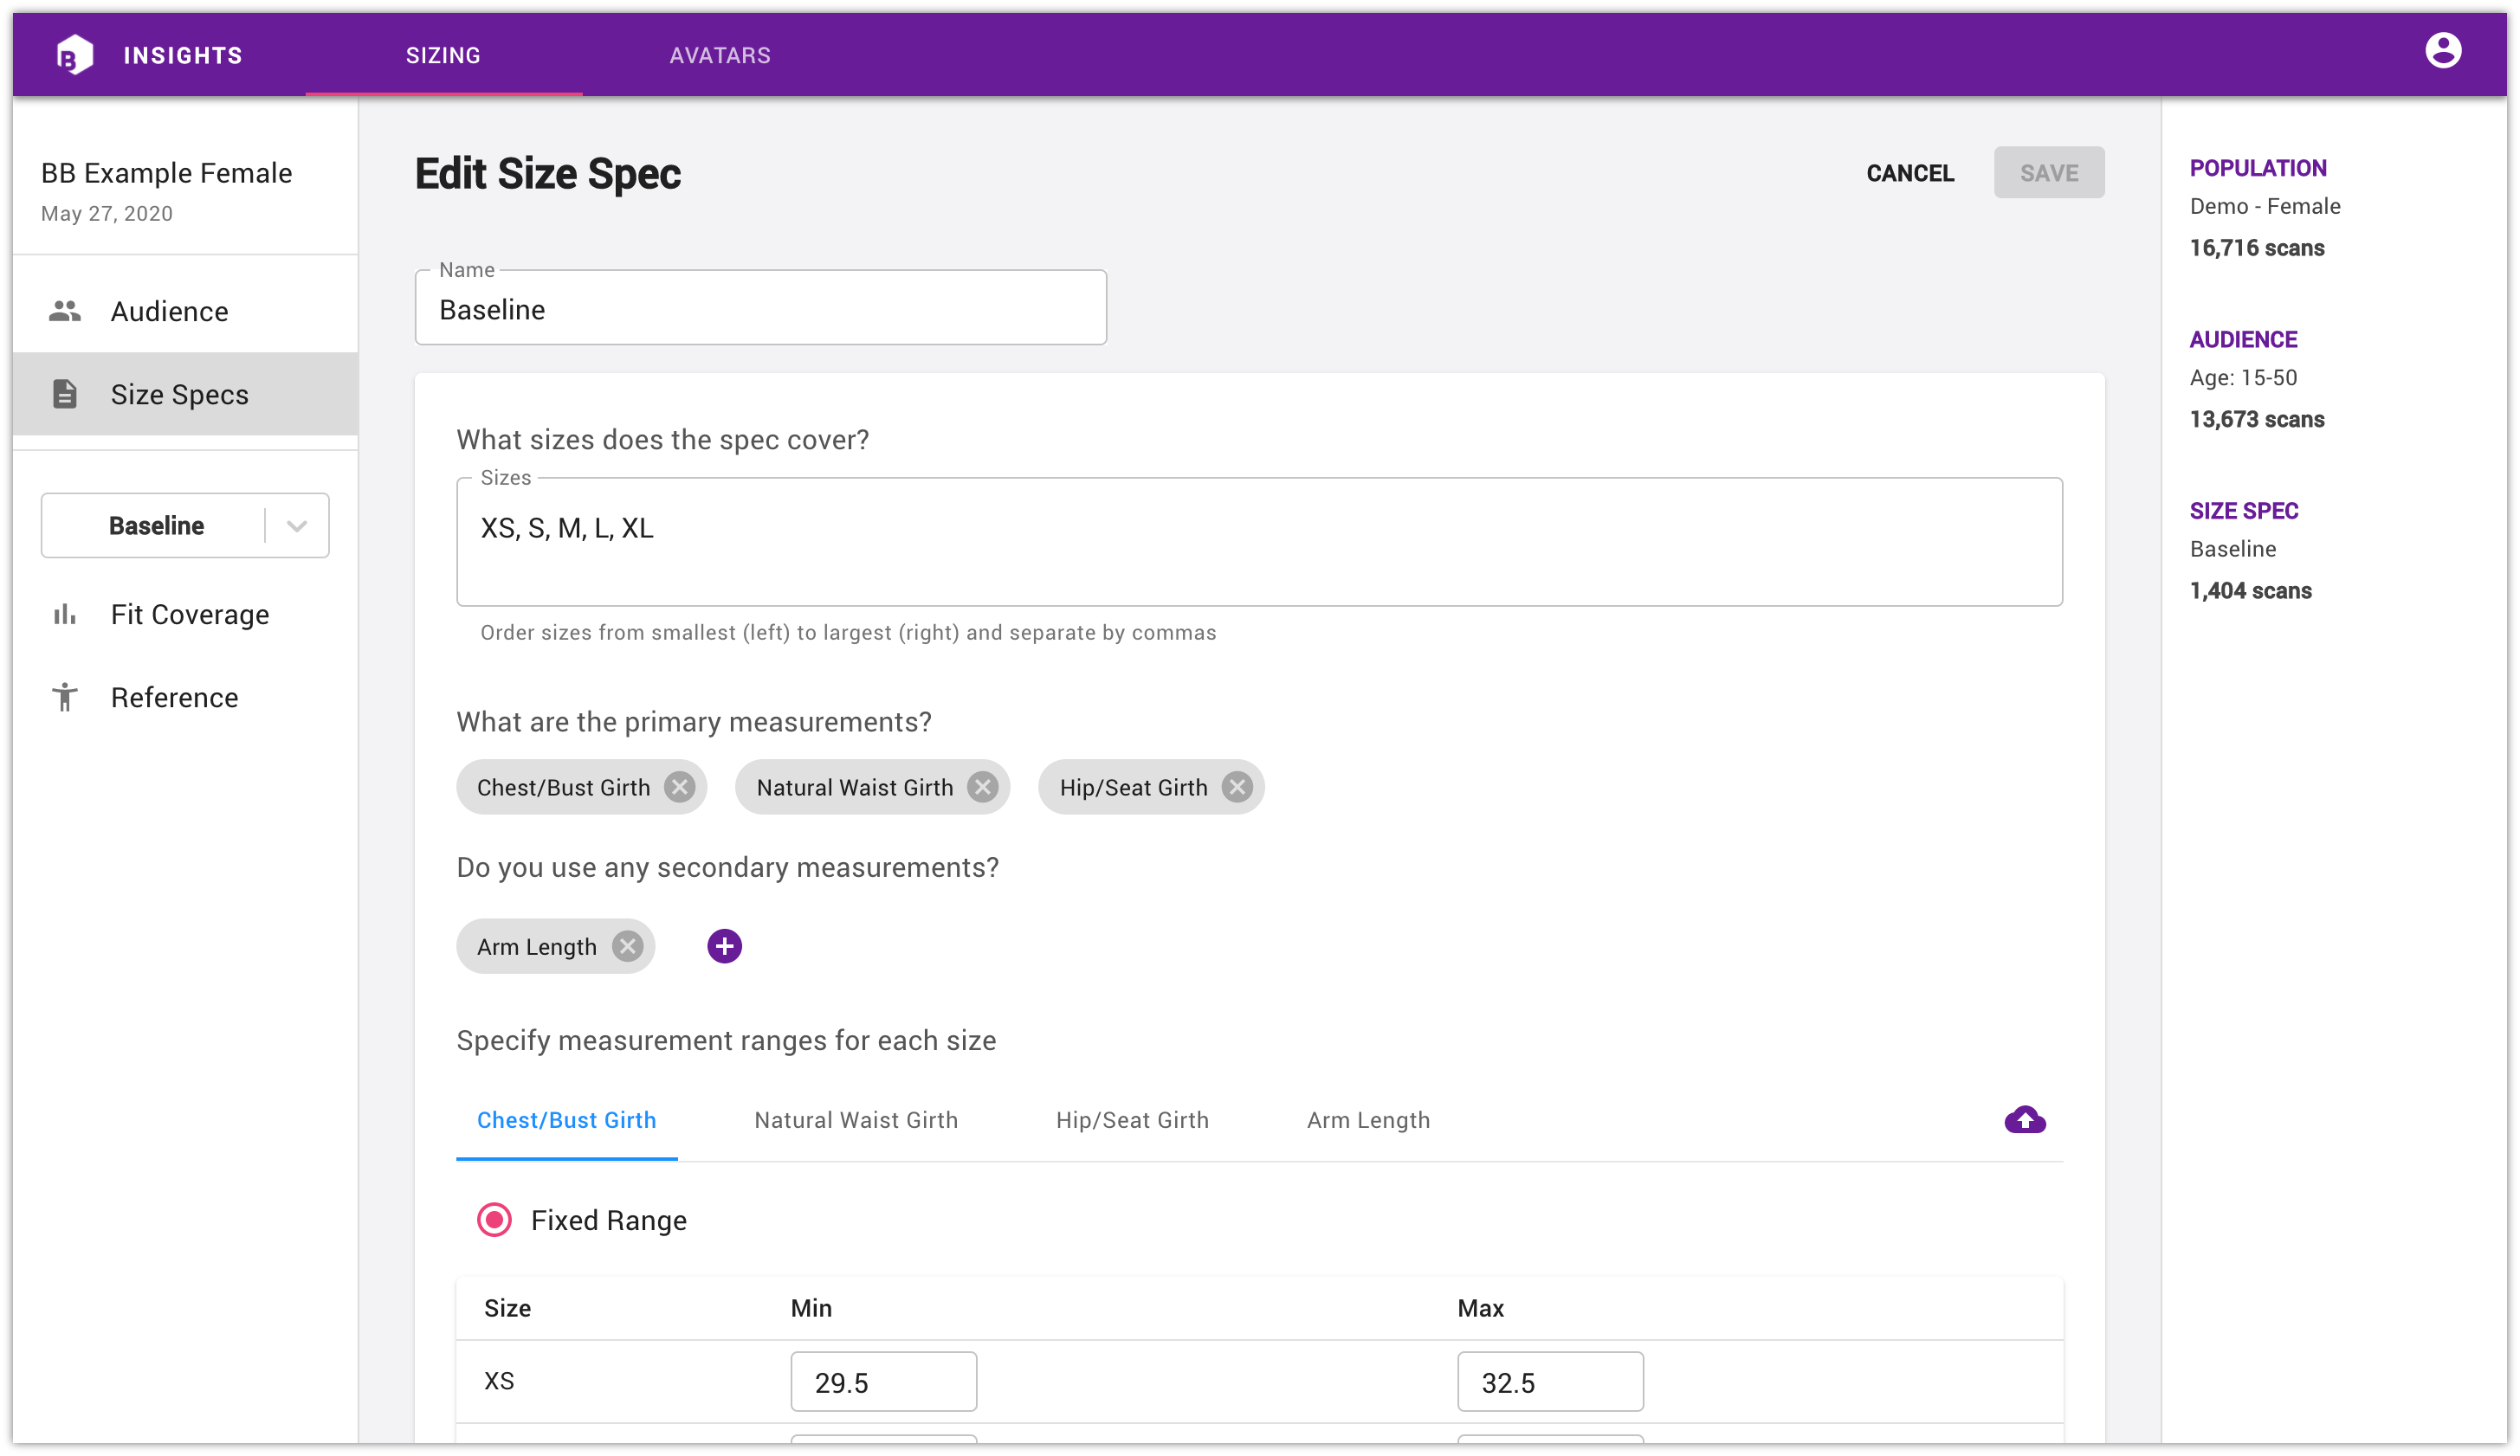The width and height of the screenshot is (2520, 1456).
Task: Remove the Arm Length chip
Action: [x=627, y=946]
